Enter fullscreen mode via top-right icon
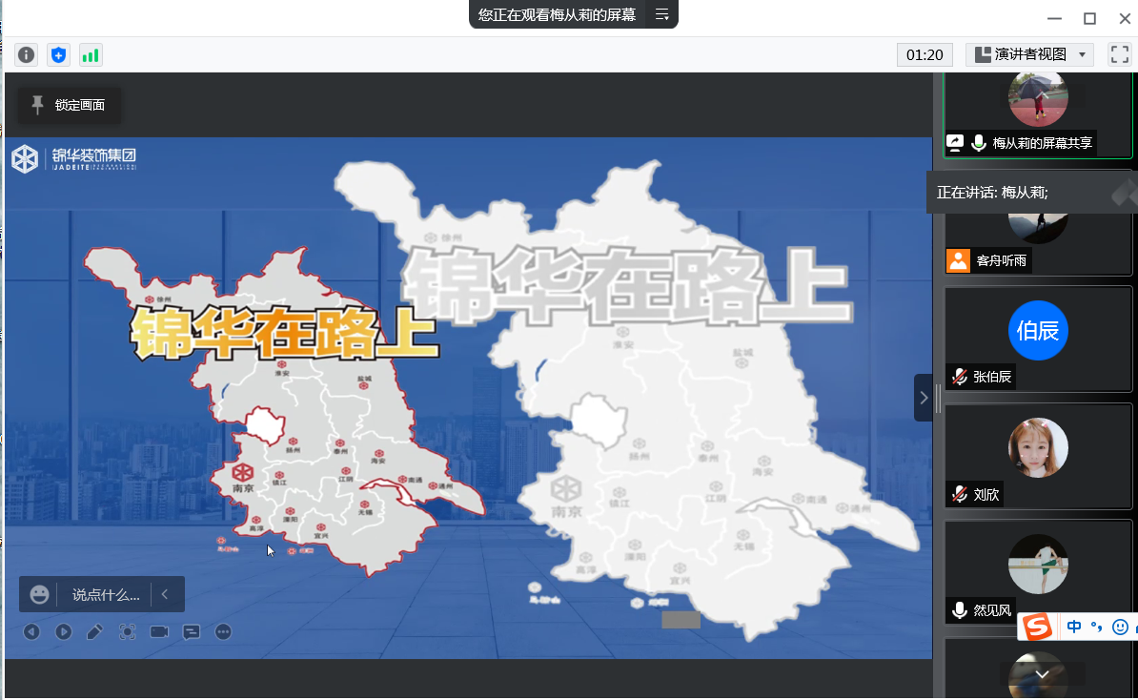 point(1119,54)
